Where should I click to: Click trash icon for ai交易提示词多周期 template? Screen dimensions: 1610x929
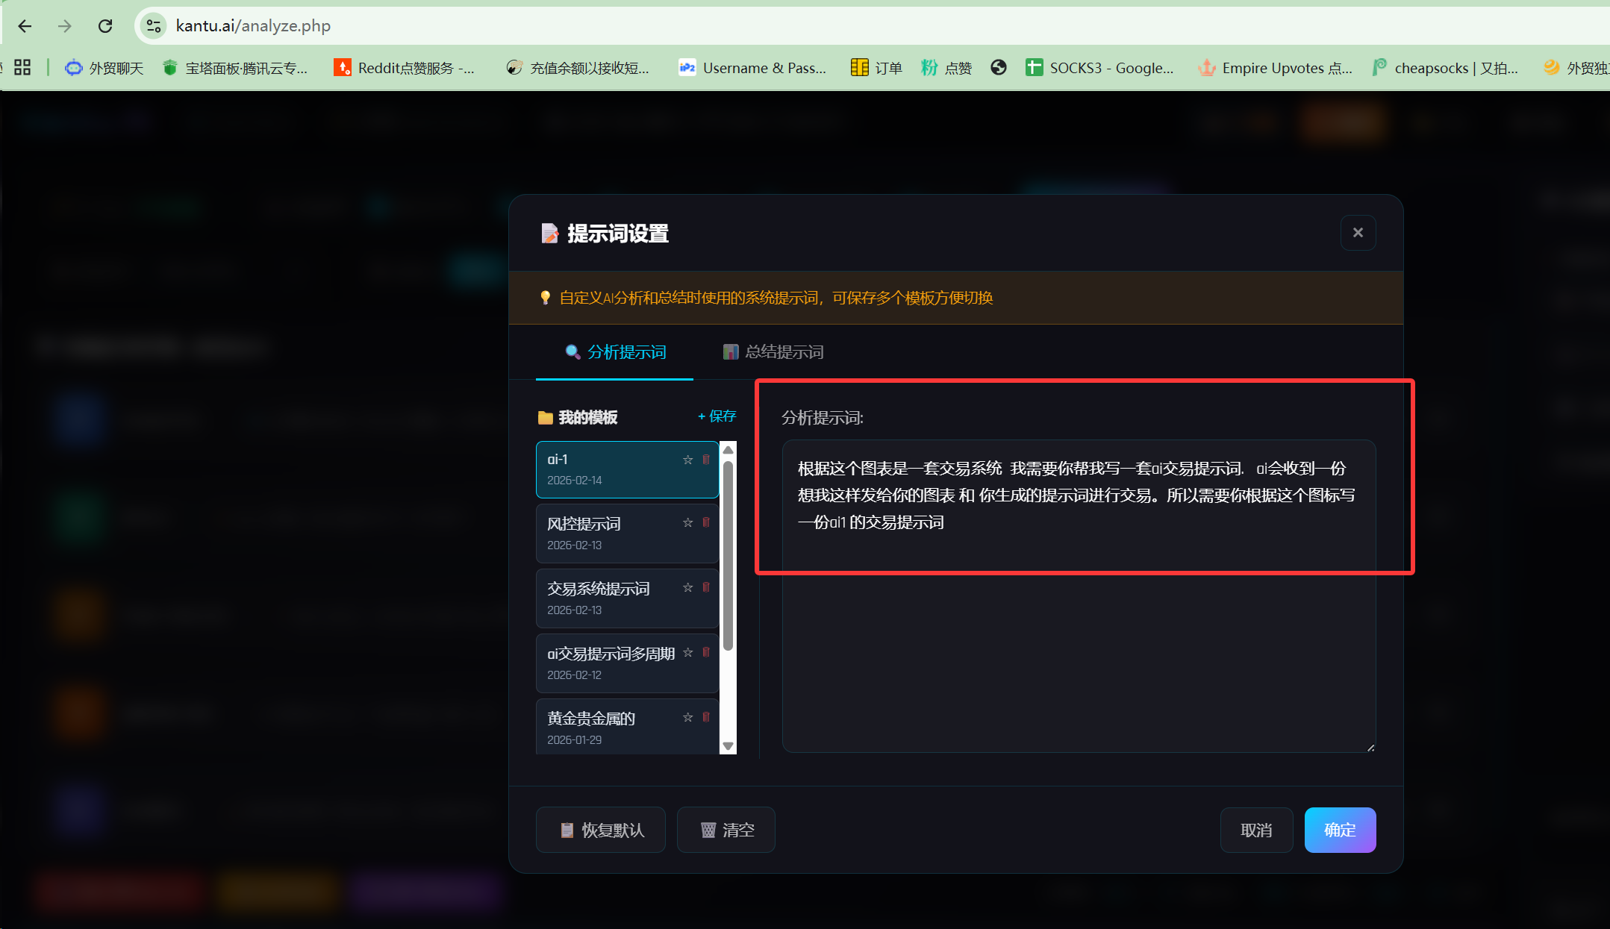(x=706, y=652)
